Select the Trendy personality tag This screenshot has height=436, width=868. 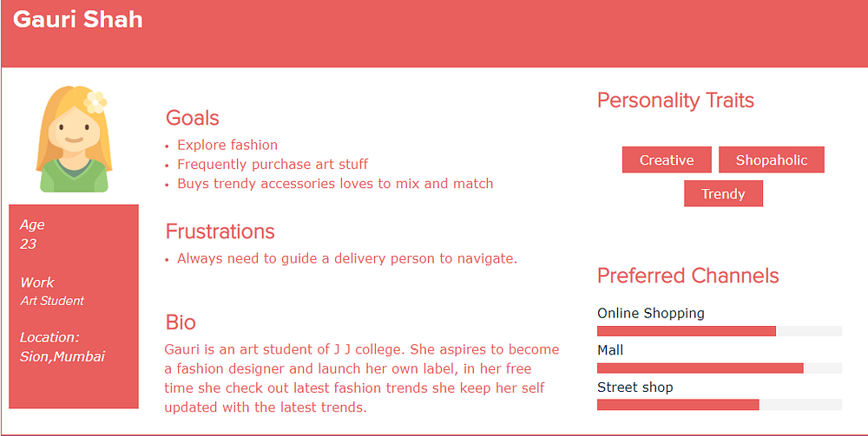[x=723, y=194]
